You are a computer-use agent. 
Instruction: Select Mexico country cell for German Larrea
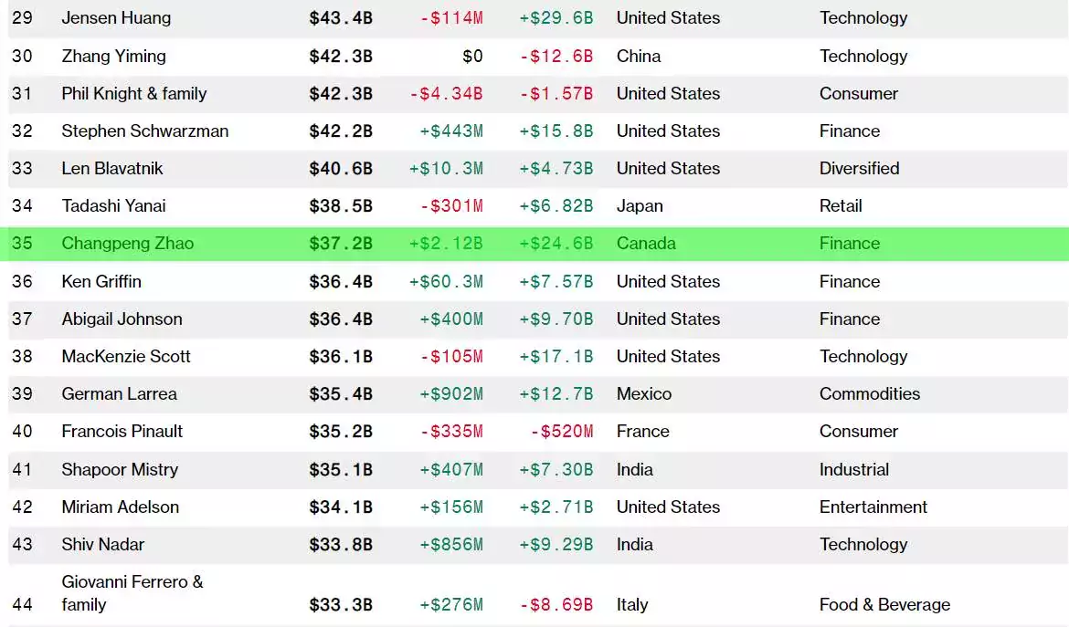pyautogui.click(x=644, y=393)
